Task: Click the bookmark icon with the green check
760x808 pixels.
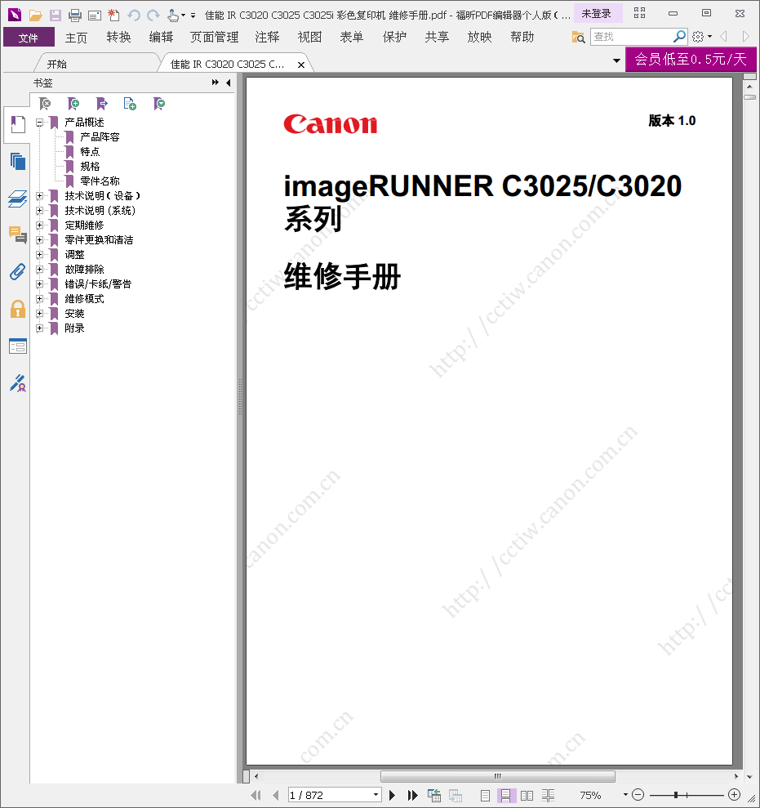Action: click(x=158, y=104)
